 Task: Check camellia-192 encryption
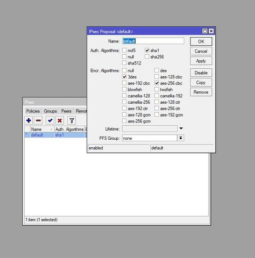pyautogui.click(x=157, y=96)
